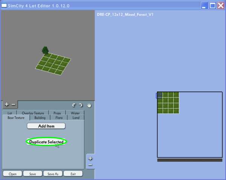Zoom out the 2D lot view
The width and height of the screenshot is (226, 180).
[90, 165]
